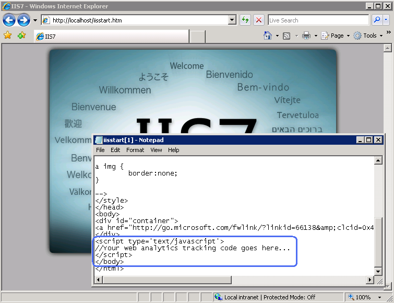Click the RSS feeds icon
The height and width of the screenshot is (303, 394).
[286, 36]
